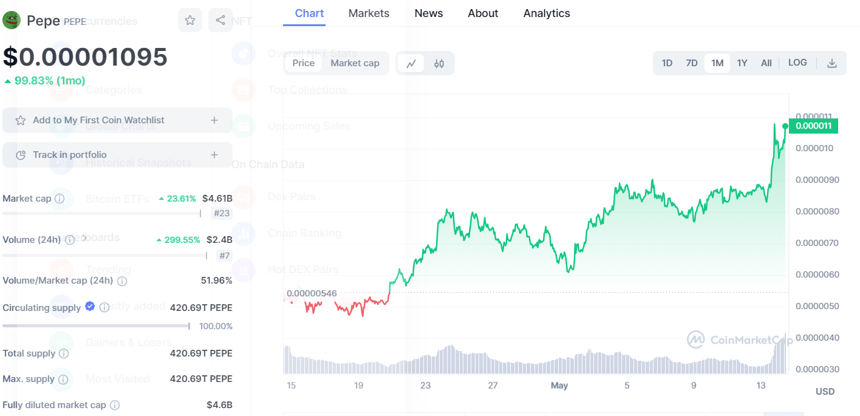
Task: Select the Market cap chart toggle
Action: pos(355,63)
